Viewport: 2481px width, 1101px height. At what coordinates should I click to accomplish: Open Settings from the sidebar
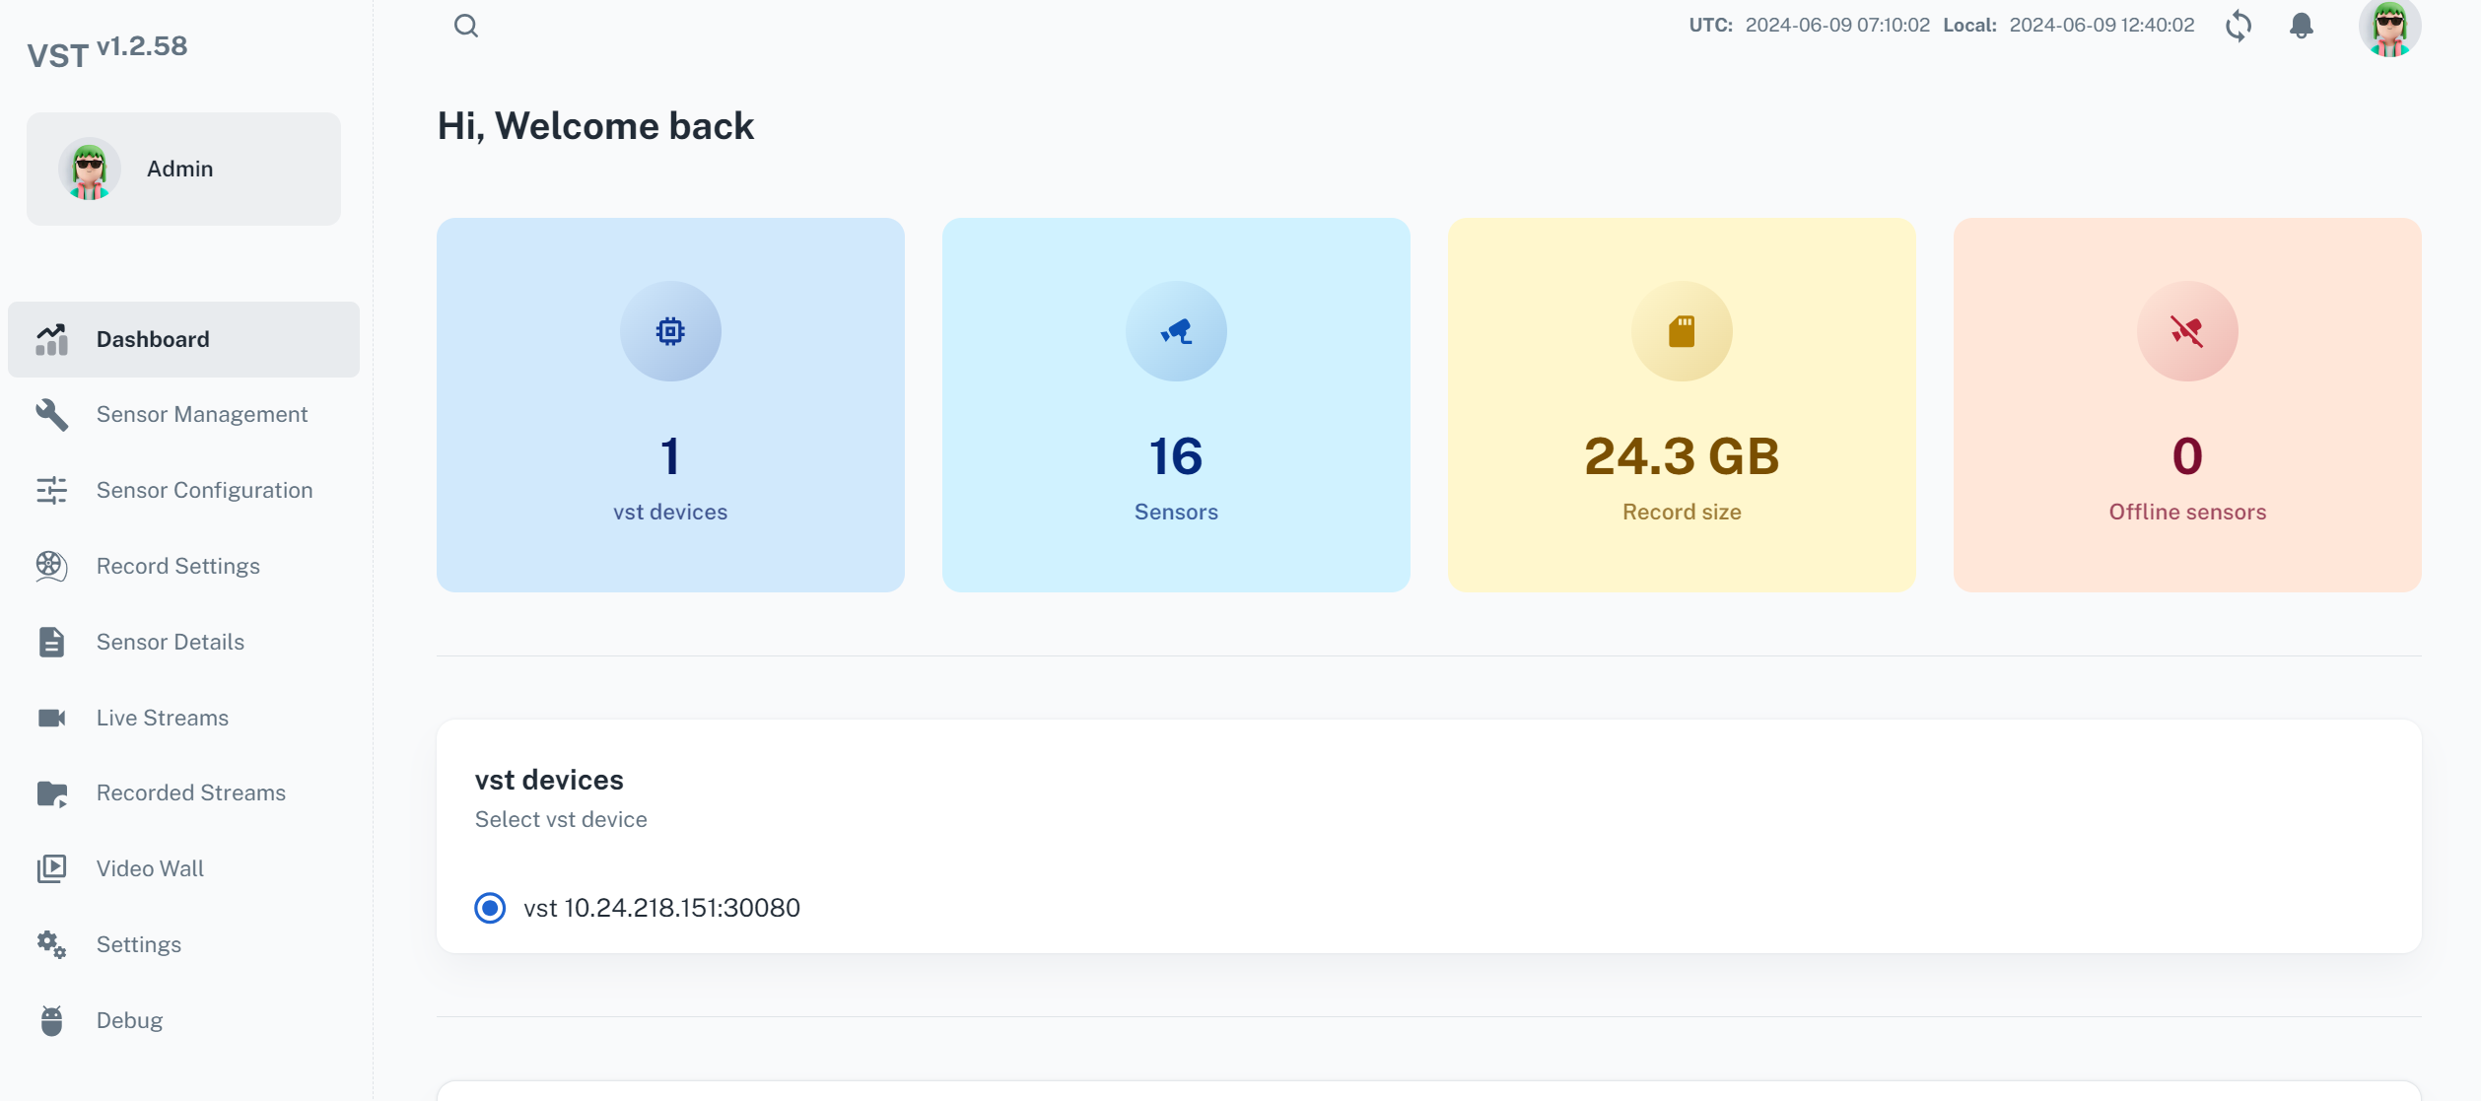138,944
